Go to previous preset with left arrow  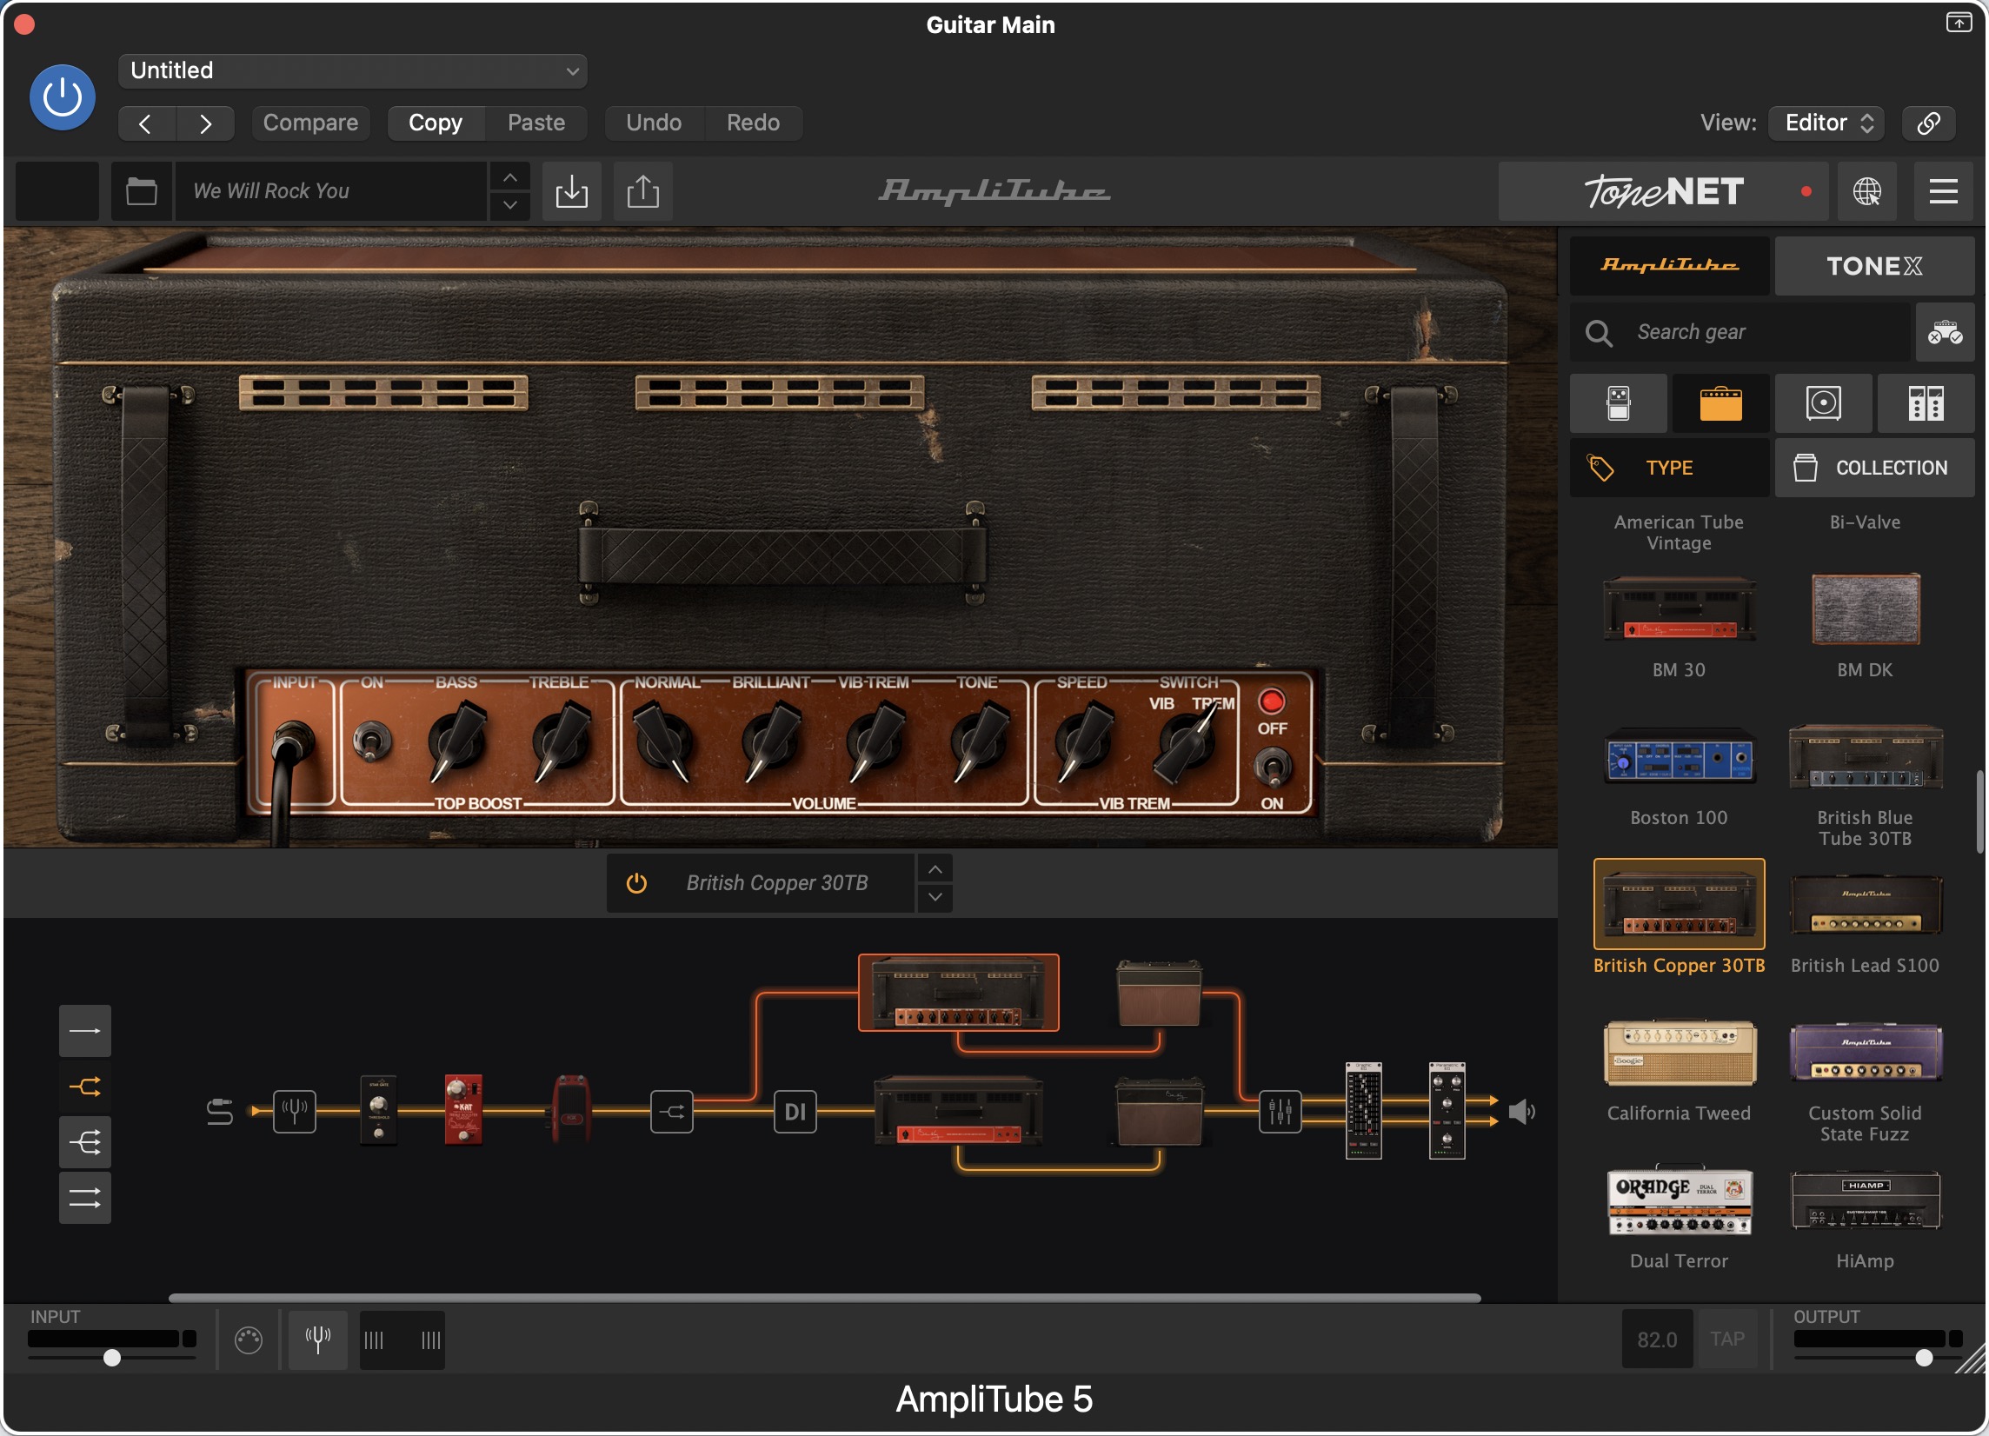click(x=146, y=123)
